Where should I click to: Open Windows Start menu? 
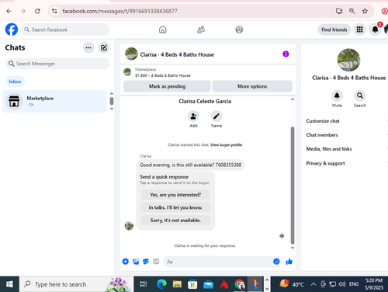[9, 284]
